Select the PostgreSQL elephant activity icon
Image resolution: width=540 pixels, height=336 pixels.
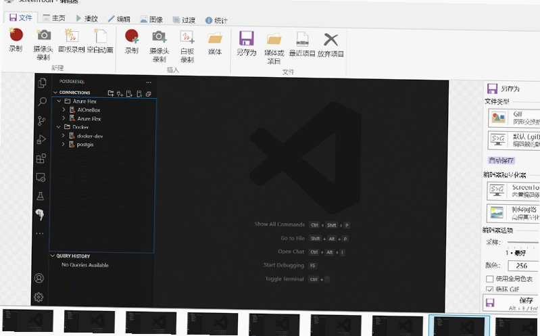pos(40,214)
